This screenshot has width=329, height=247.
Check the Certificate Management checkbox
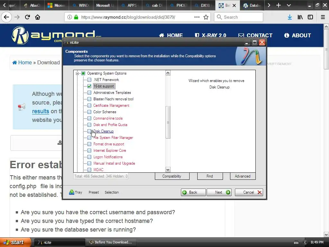[x=89, y=105]
